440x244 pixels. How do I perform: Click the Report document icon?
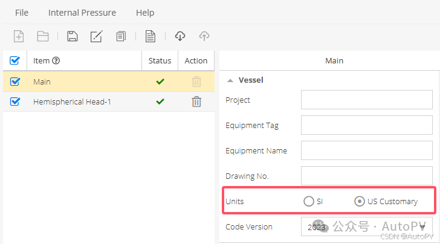tap(150, 36)
